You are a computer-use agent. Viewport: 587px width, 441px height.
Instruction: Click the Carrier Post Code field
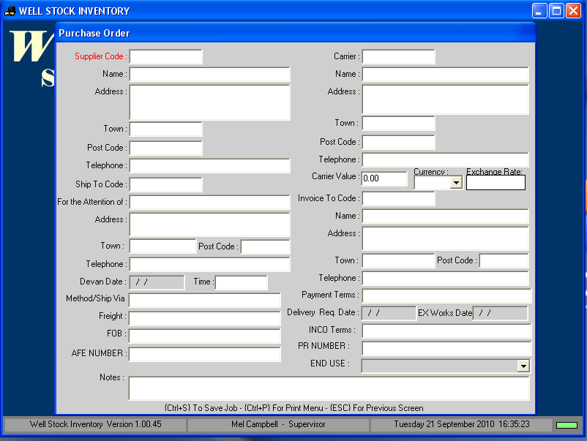399,142
